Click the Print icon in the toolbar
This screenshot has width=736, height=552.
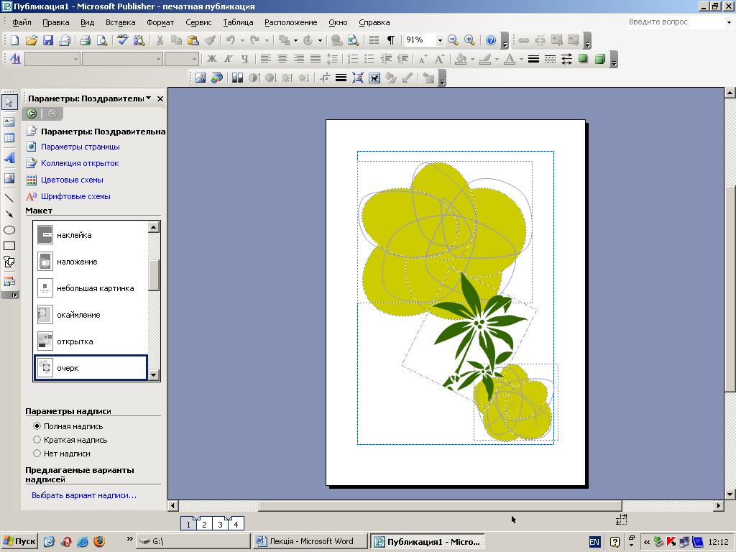[x=85, y=40]
